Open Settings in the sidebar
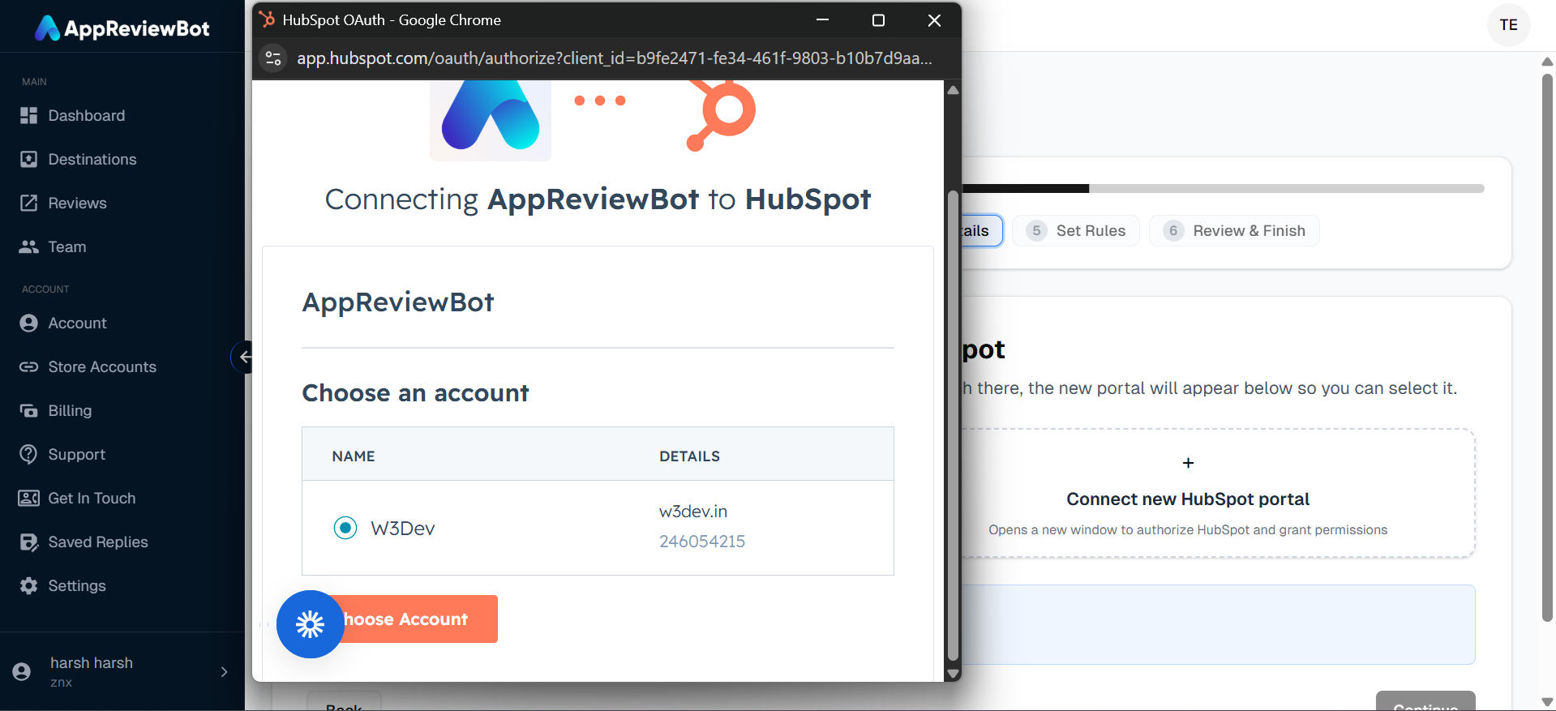The image size is (1556, 711). [x=77, y=586]
